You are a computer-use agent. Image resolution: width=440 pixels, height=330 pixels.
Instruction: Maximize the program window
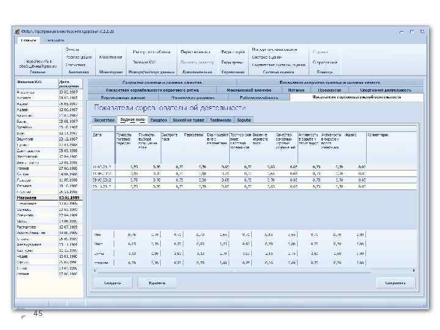pyautogui.click(x=413, y=32)
